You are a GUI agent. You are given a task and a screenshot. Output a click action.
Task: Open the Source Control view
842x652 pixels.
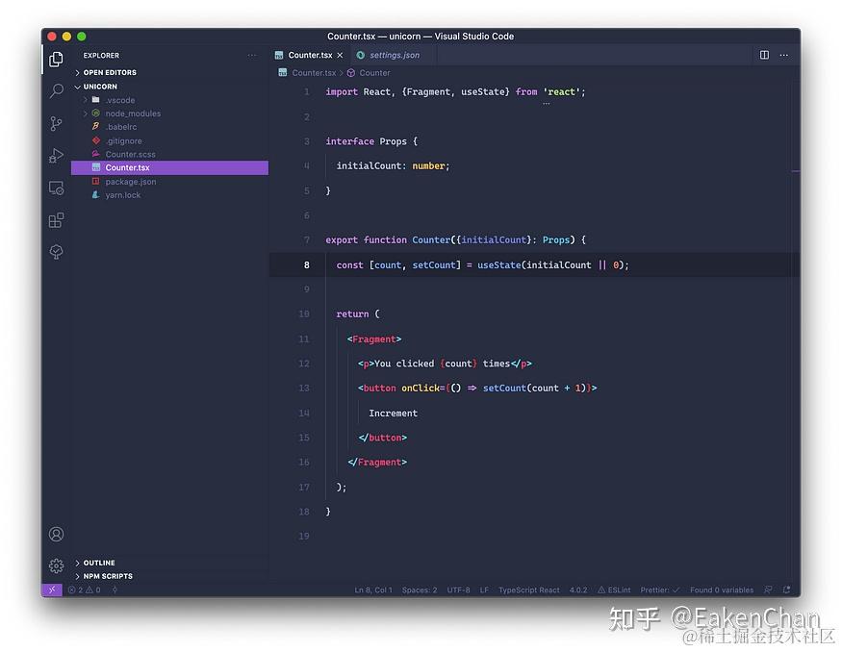55,124
